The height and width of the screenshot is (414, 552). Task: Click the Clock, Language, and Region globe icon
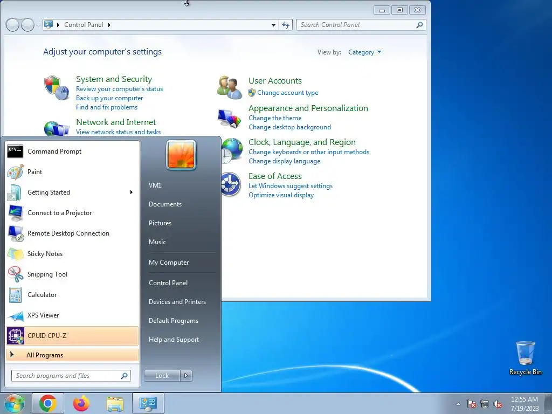click(232, 151)
